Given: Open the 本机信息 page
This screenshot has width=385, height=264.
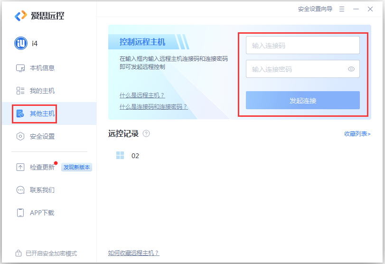Looking at the screenshot, I should [x=49, y=68].
